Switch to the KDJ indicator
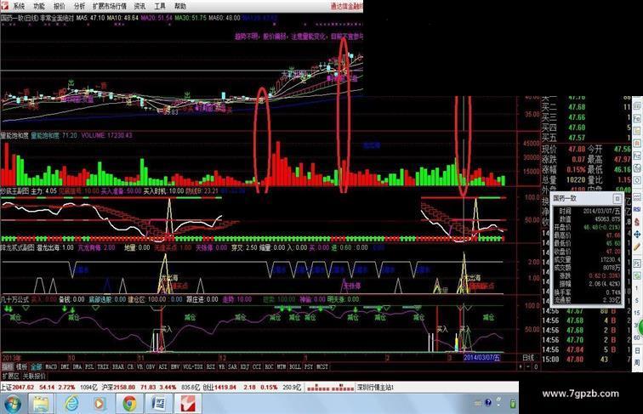The image size is (643, 414). [x=244, y=367]
